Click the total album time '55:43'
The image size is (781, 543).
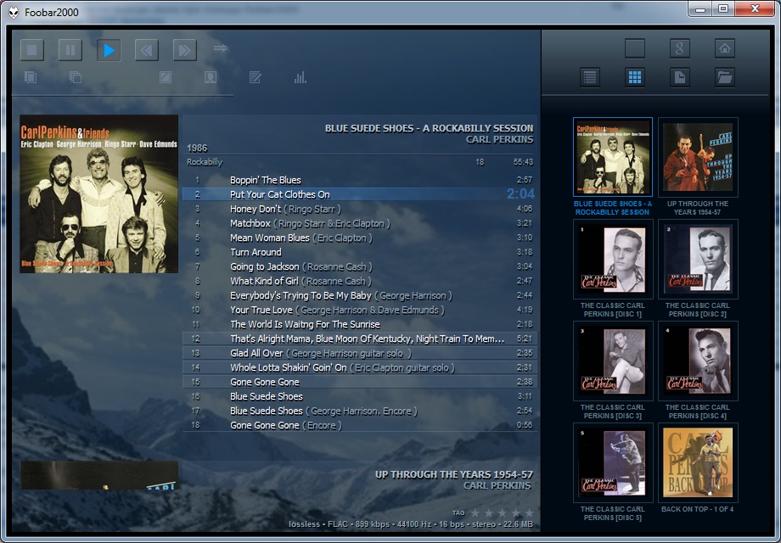click(x=523, y=162)
